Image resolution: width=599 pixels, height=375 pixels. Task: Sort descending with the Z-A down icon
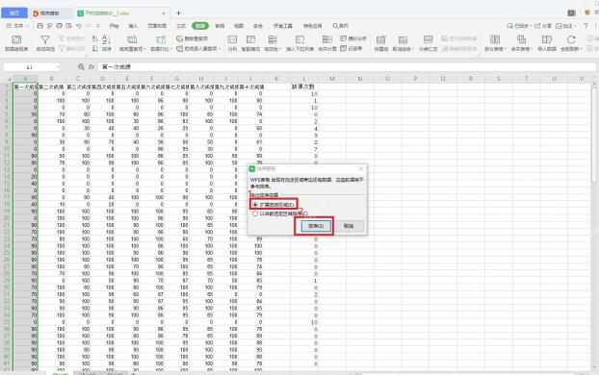95,48
